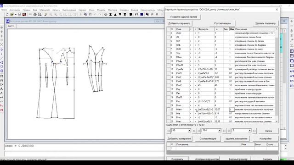Click scroll-down arrow of parameters table
The image size is (294, 165).
point(277,121)
